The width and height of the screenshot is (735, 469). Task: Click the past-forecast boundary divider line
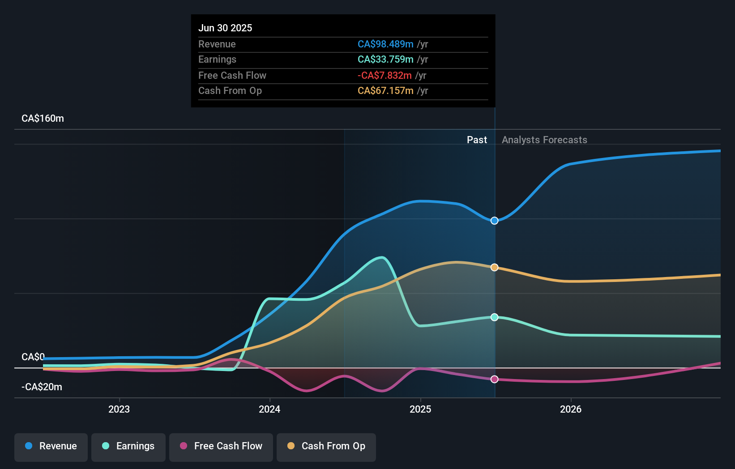(x=495, y=251)
